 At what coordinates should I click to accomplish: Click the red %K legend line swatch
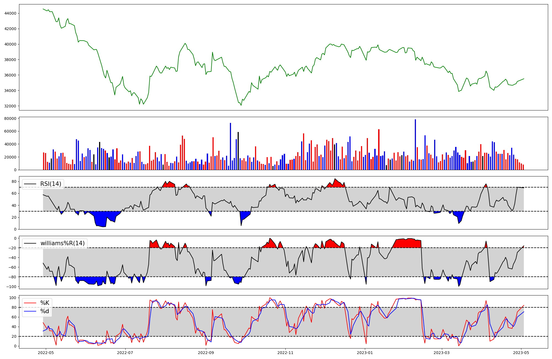(30, 303)
